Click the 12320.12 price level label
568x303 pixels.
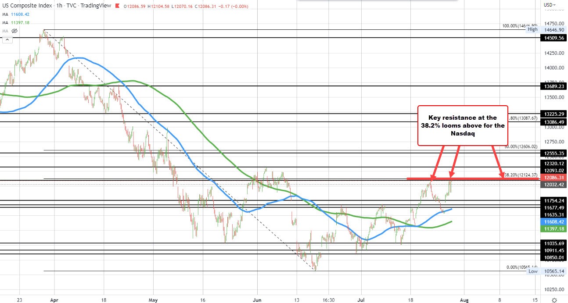click(x=554, y=163)
